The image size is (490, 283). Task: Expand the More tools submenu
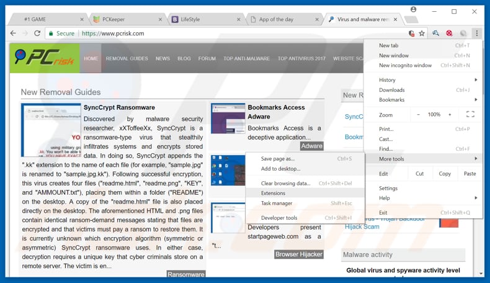point(423,159)
